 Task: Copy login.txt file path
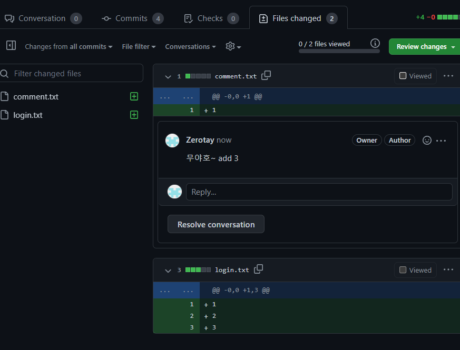tap(259, 269)
